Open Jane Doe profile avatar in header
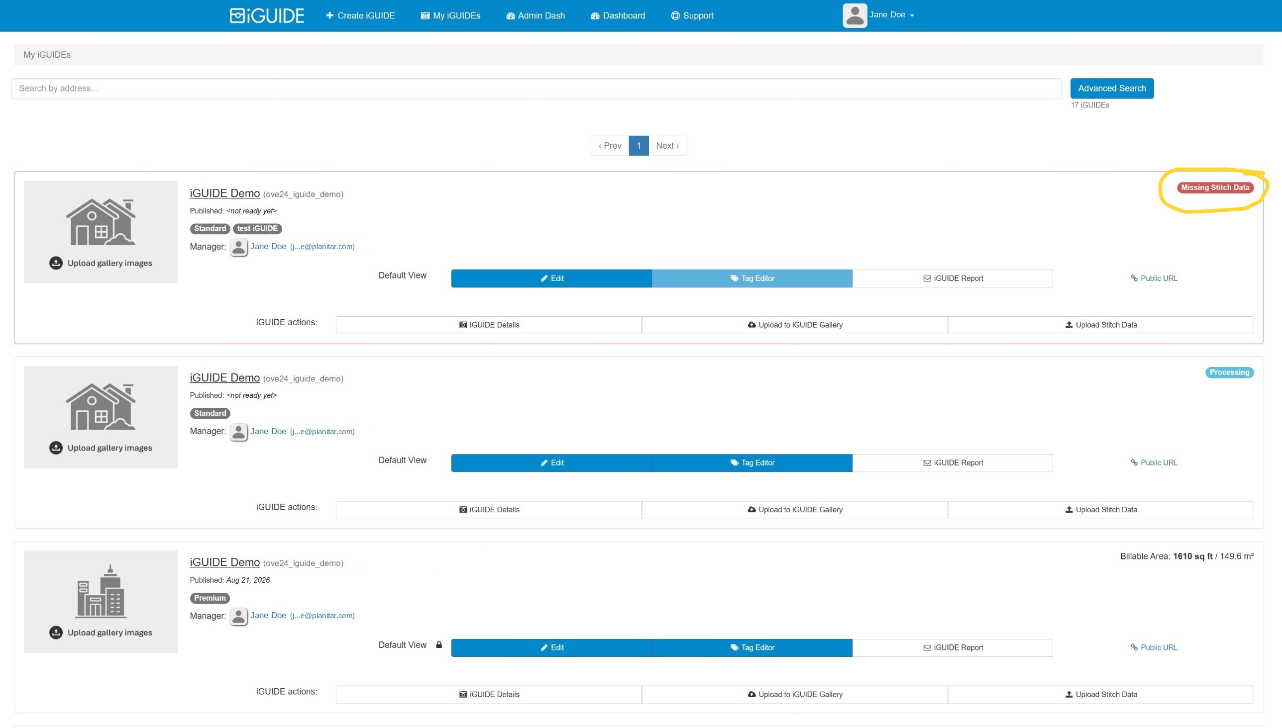Viewport: 1282px width, 728px height. click(855, 15)
